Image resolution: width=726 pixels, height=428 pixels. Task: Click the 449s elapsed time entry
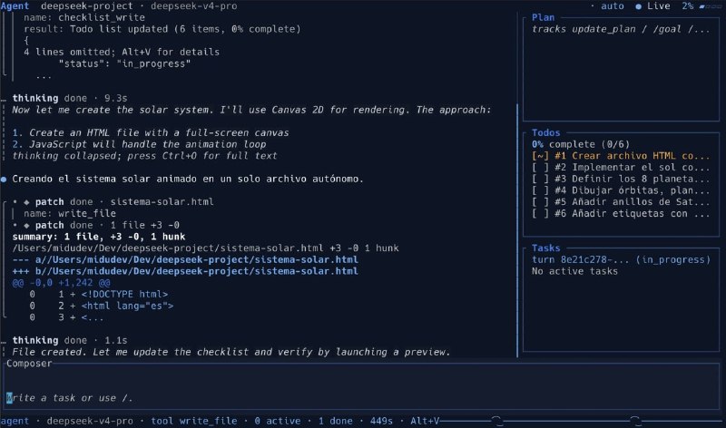(381, 421)
